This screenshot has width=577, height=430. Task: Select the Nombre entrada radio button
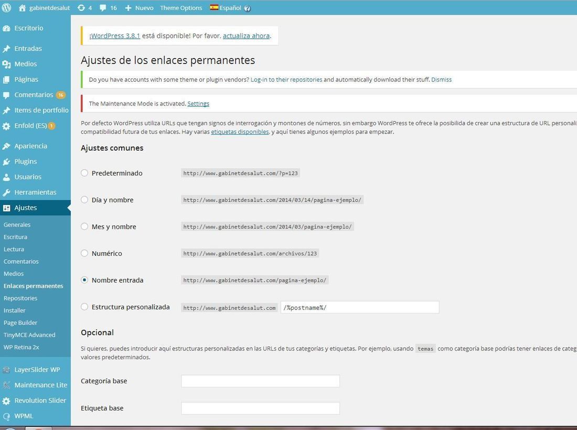[84, 280]
